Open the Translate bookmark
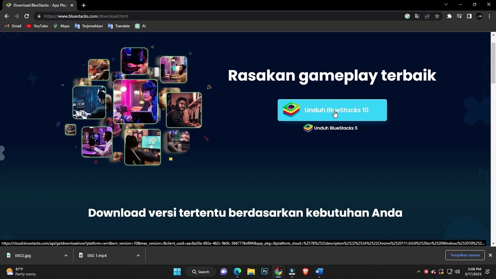The height and width of the screenshot is (279, 496). coord(119,26)
